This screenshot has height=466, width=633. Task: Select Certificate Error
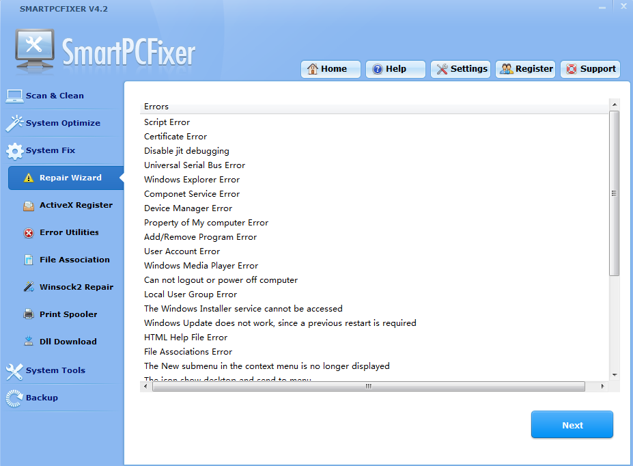coord(175,137)
